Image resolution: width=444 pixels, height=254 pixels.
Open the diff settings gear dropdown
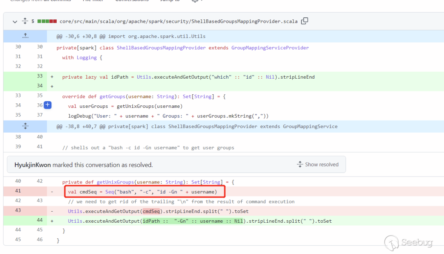point(196,1)
